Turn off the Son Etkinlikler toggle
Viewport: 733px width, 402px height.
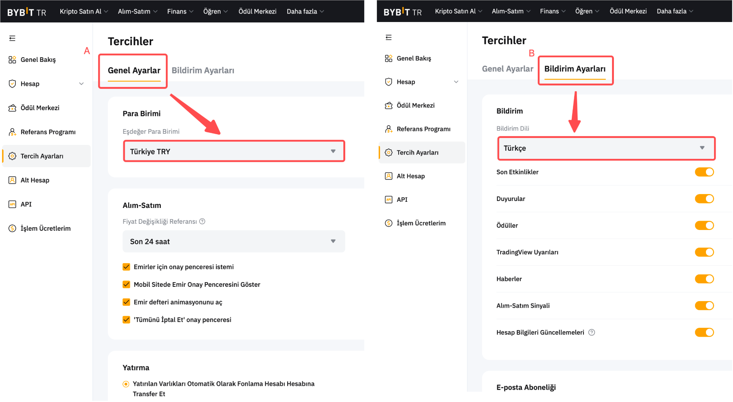(x=704, y=172)
